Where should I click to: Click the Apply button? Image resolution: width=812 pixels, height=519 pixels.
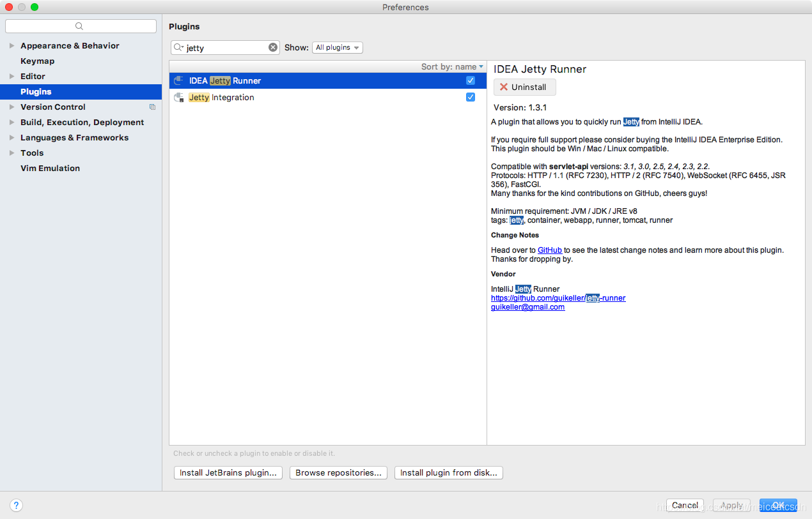click(731, 505)
